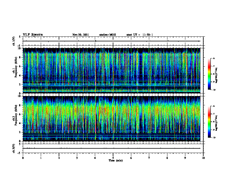Select the ch.2 color scale bar
Screen dimensions: 229x177
click(209, 122)
